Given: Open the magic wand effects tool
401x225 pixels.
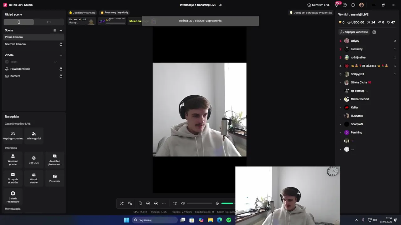Looking at the screenshot, I should click(122, 203).
